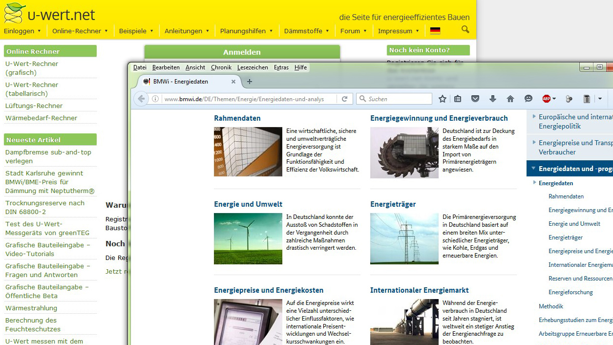Open U-Wert-Rechner (grafisch) link

point(32,68)
